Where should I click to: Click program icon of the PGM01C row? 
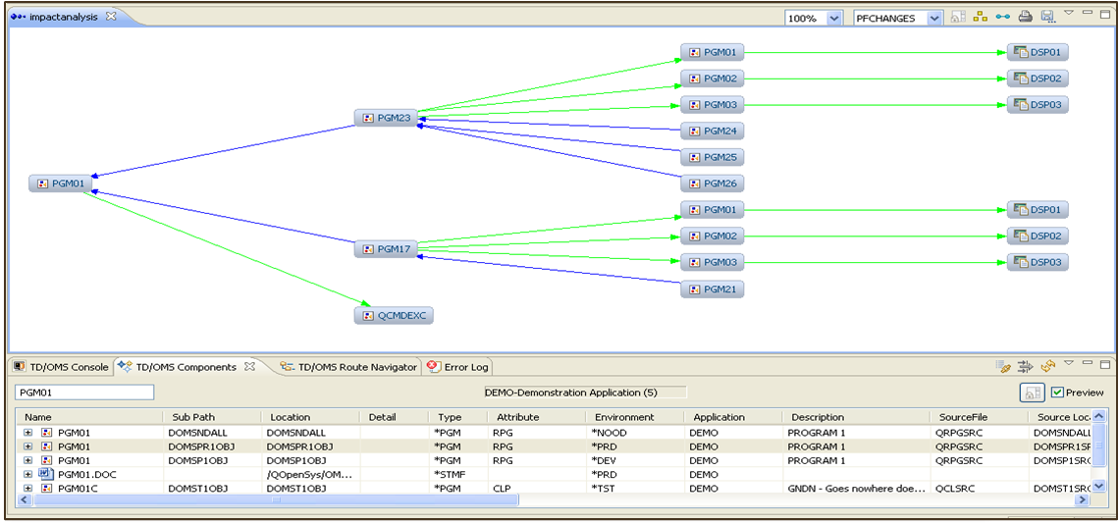tap(46, 489)
